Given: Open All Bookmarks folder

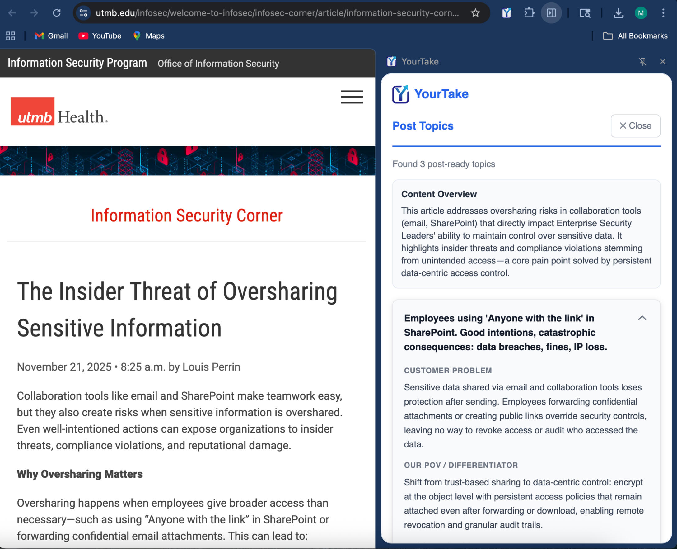Looking at the screenshot, I should coord(636,36).
